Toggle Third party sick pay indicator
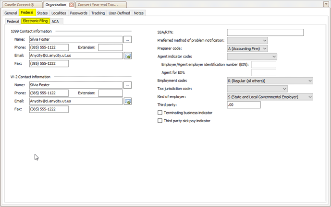The width and height of the screenshot is (331, 207). [160, 121]
